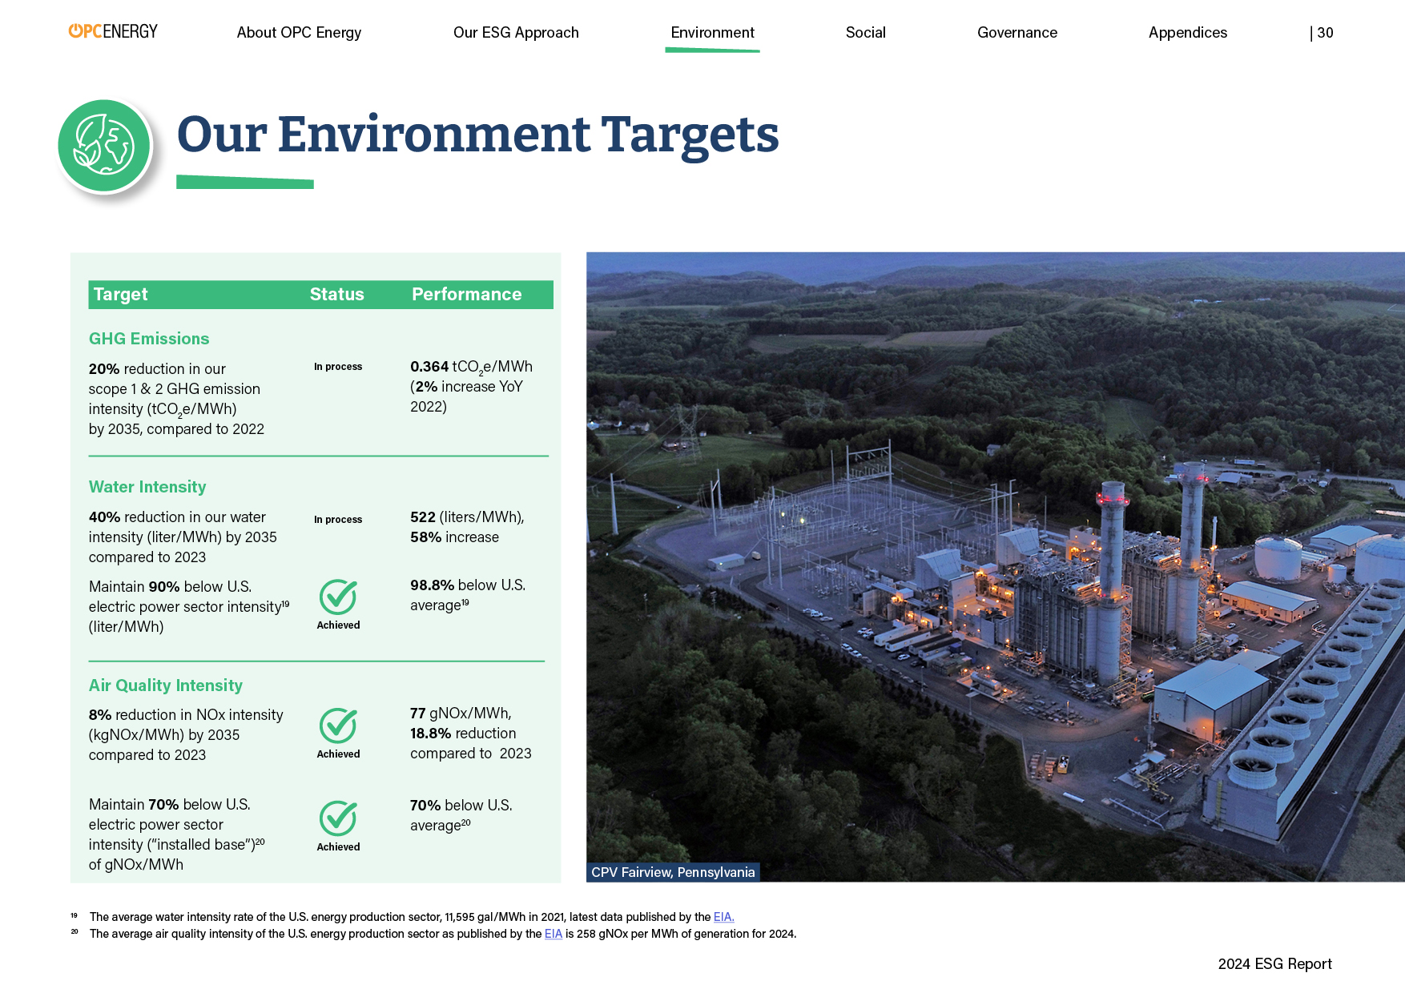This screenshot has width=1405, height=993.
Task: Navigate to the Governance section
Action: click(1017, 33)
